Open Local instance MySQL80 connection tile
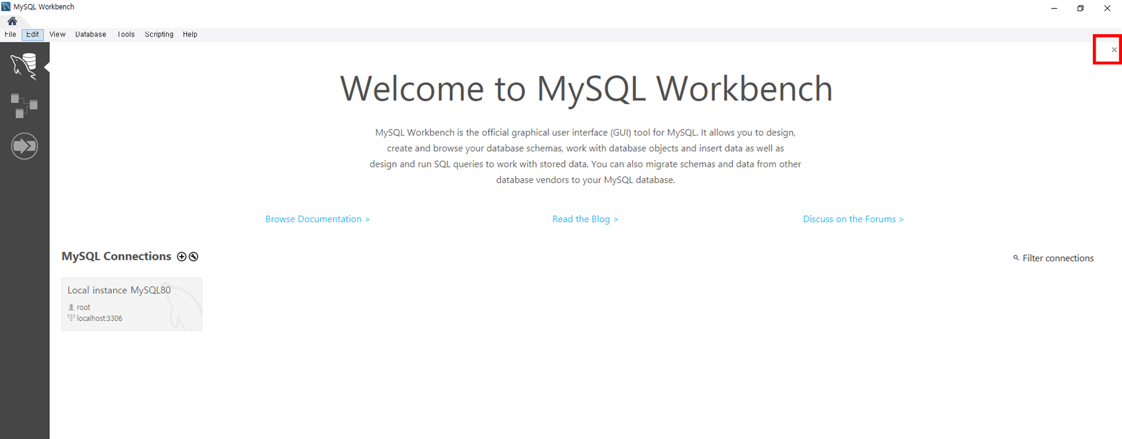Screen dimensions: 1122x439 click(x=132, y=304)
